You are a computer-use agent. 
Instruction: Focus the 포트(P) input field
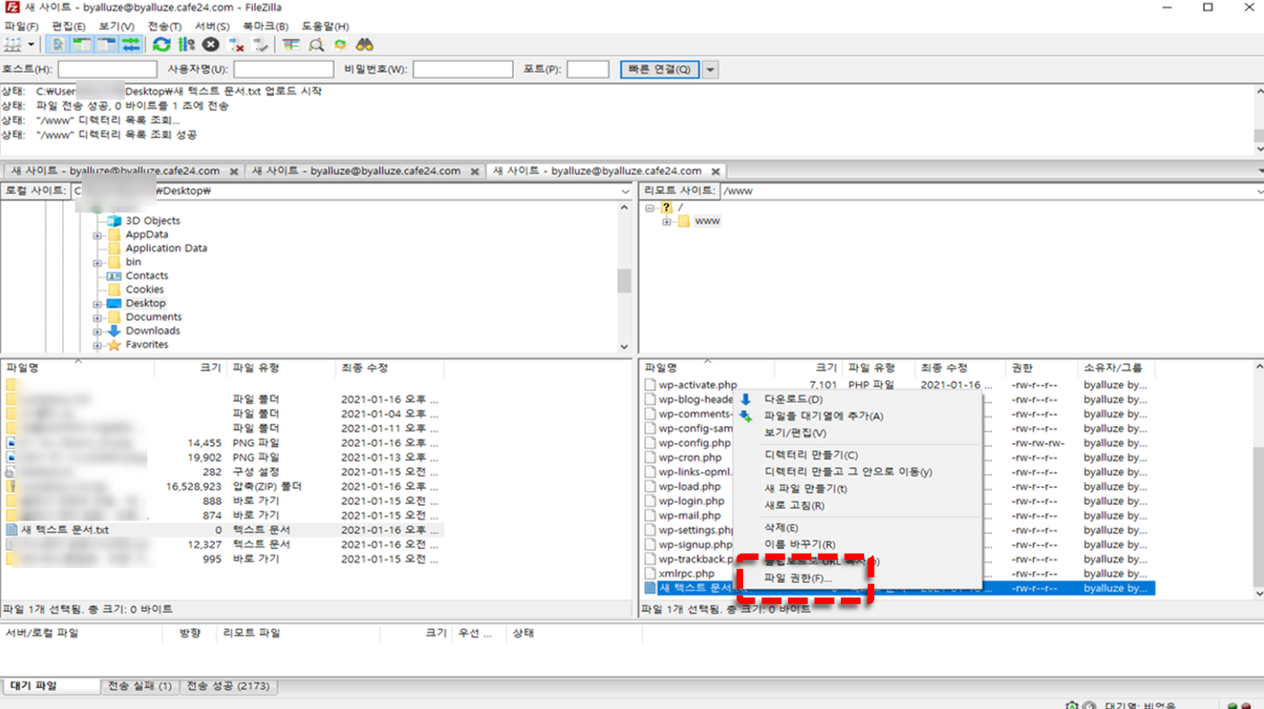[x=588, y=69]
